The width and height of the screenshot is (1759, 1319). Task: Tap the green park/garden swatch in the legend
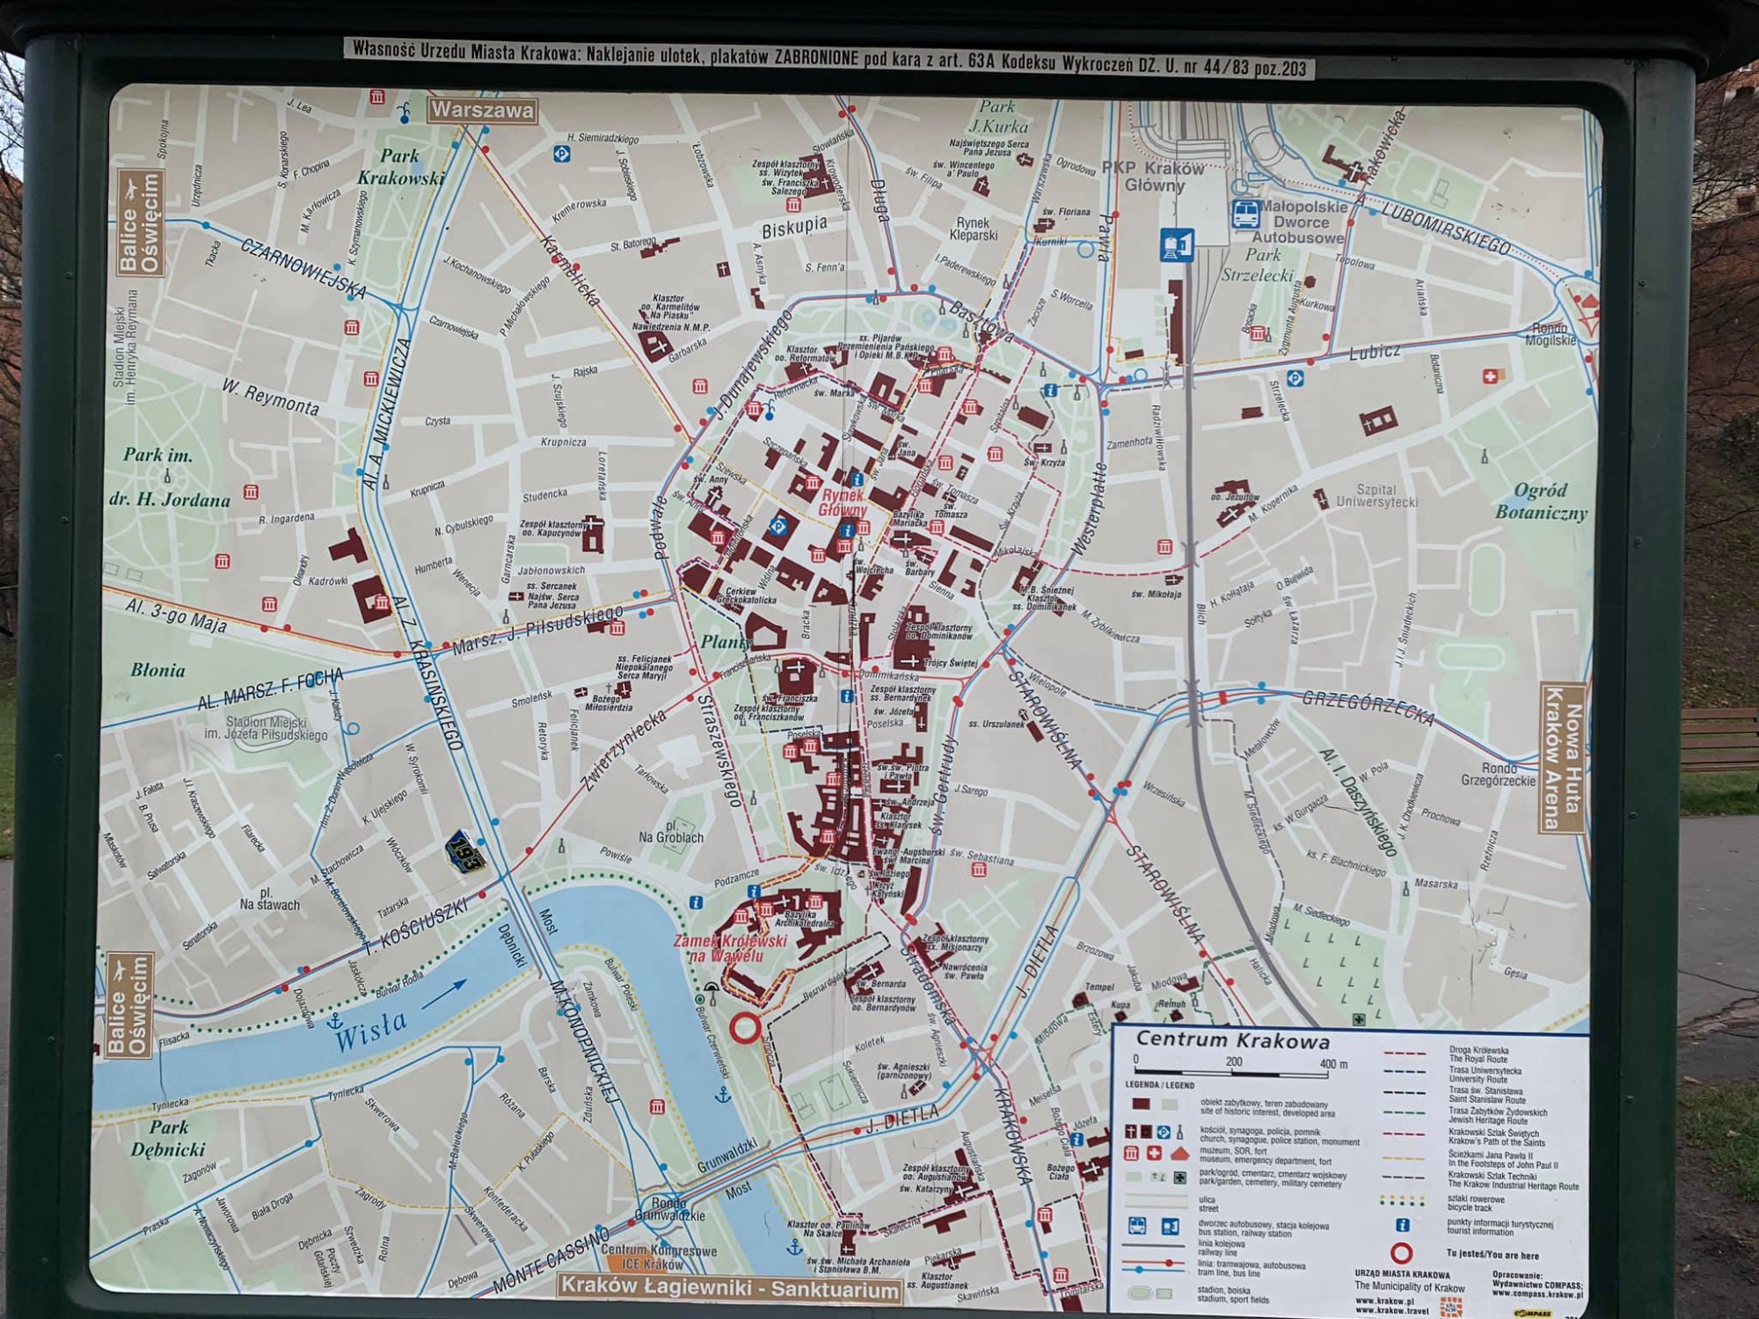coord(1134,1177)
